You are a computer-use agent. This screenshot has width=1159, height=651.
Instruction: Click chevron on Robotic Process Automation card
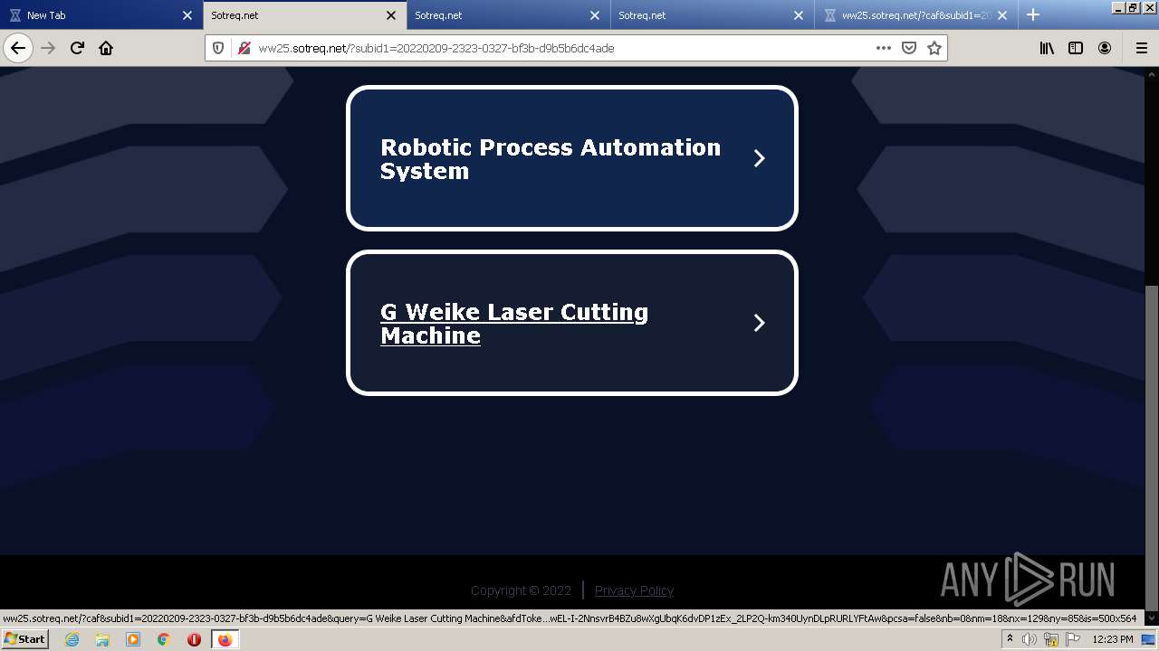pos(759,158)
